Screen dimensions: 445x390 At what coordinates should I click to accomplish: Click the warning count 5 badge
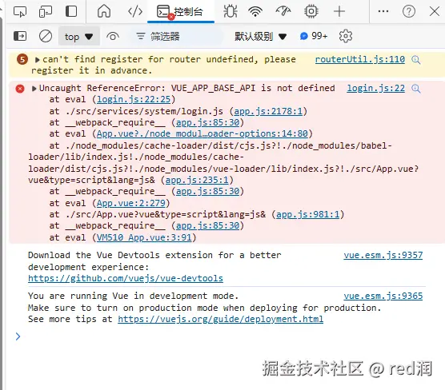pyautogui.click(x=22, y=59)
